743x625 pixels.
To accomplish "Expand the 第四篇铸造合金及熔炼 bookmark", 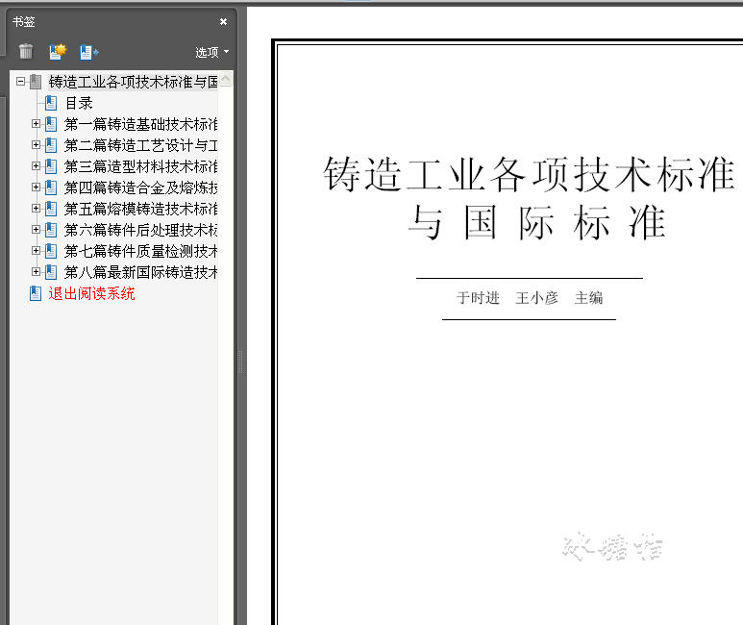I will click(36, 187).
